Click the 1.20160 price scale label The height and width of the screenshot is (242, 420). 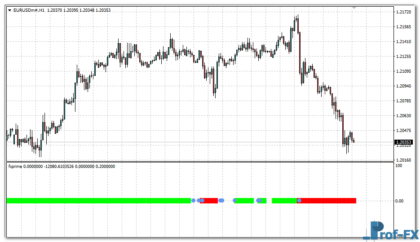pyautogui.click(x=402, y=160)
